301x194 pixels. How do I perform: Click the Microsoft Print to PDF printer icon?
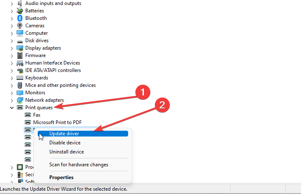28,122
